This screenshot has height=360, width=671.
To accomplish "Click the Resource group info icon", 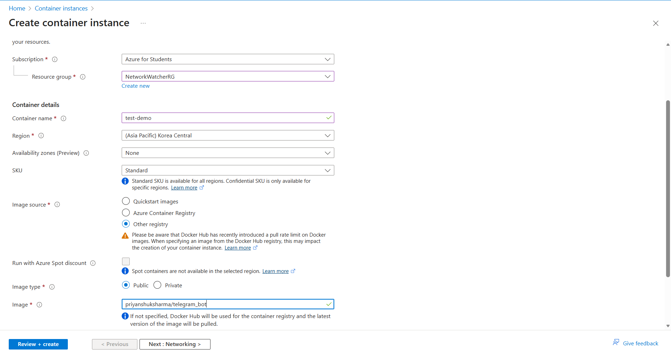I will tap(83, 77).
